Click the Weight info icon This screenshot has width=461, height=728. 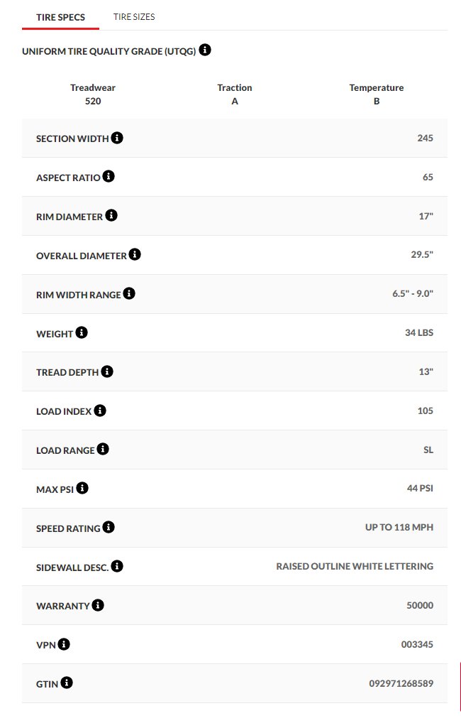click(82, 332)
